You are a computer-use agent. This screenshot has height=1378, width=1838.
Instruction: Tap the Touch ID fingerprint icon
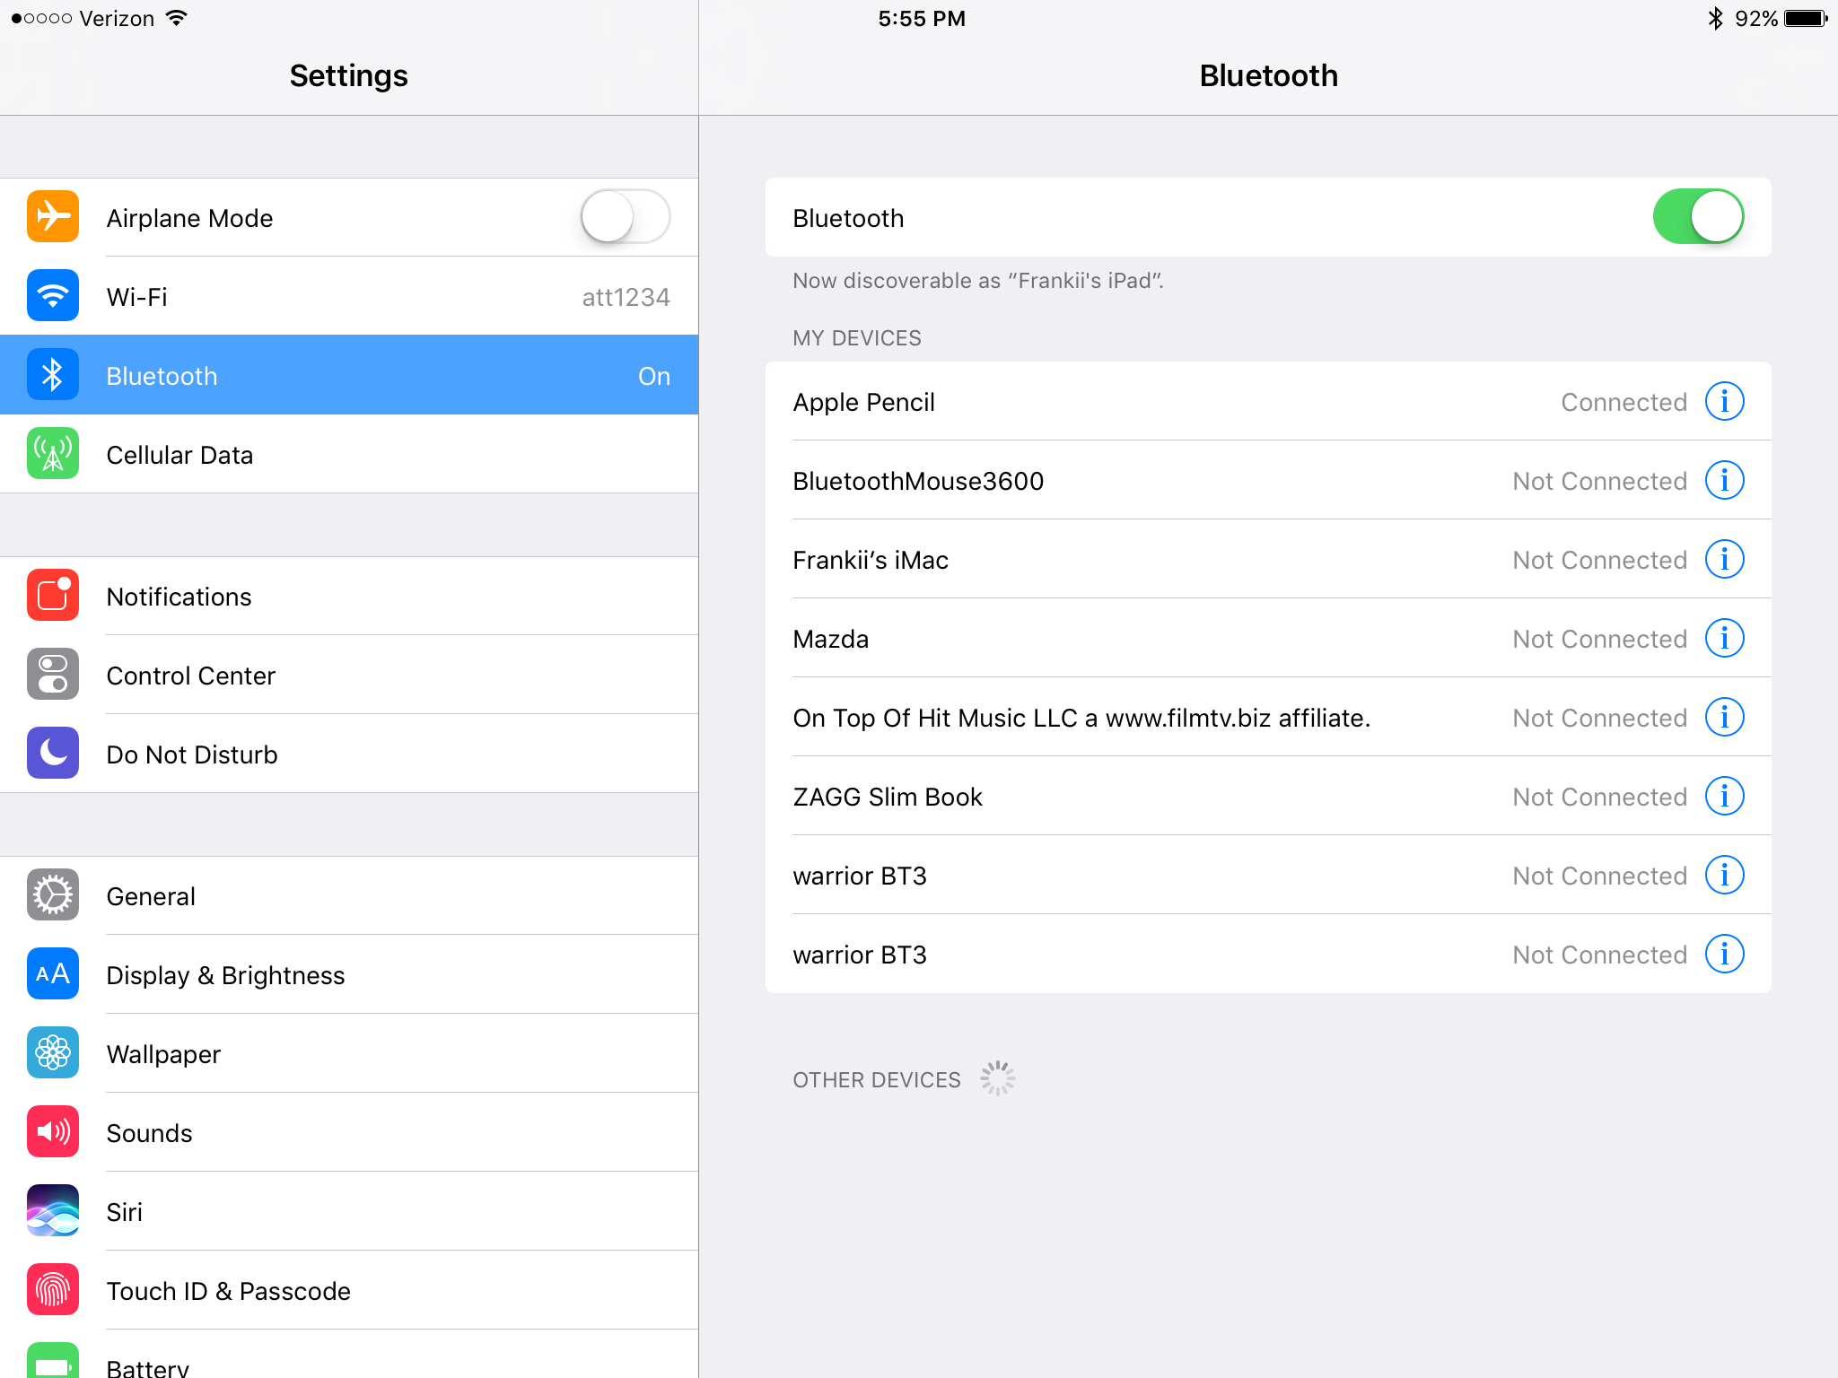tap(53, 1290)
